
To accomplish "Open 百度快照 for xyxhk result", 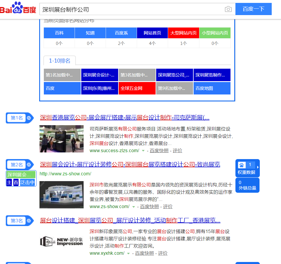I will point(145,253).
